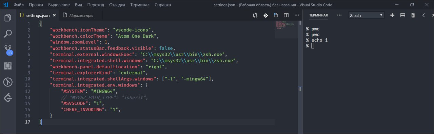This screenshot has height=134, width=434.
Task: Open the Explorer view in activity bar
Action: coord(7,18)
